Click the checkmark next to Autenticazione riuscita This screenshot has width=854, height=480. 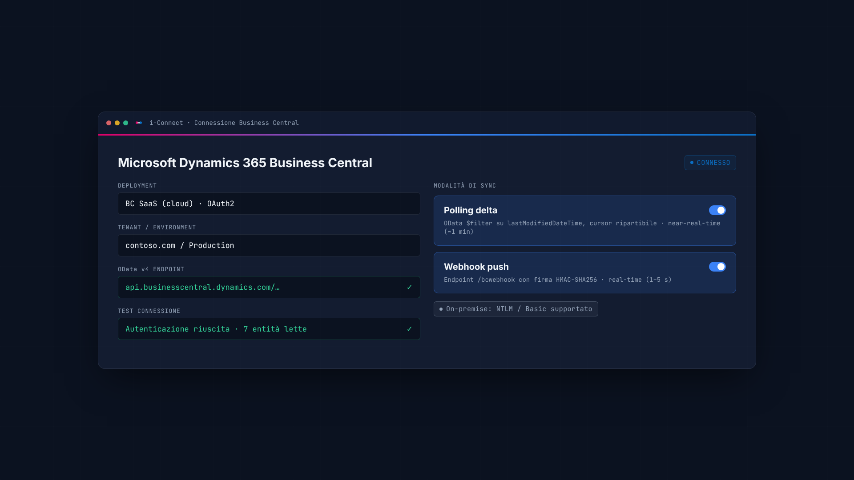coord(409,329)
